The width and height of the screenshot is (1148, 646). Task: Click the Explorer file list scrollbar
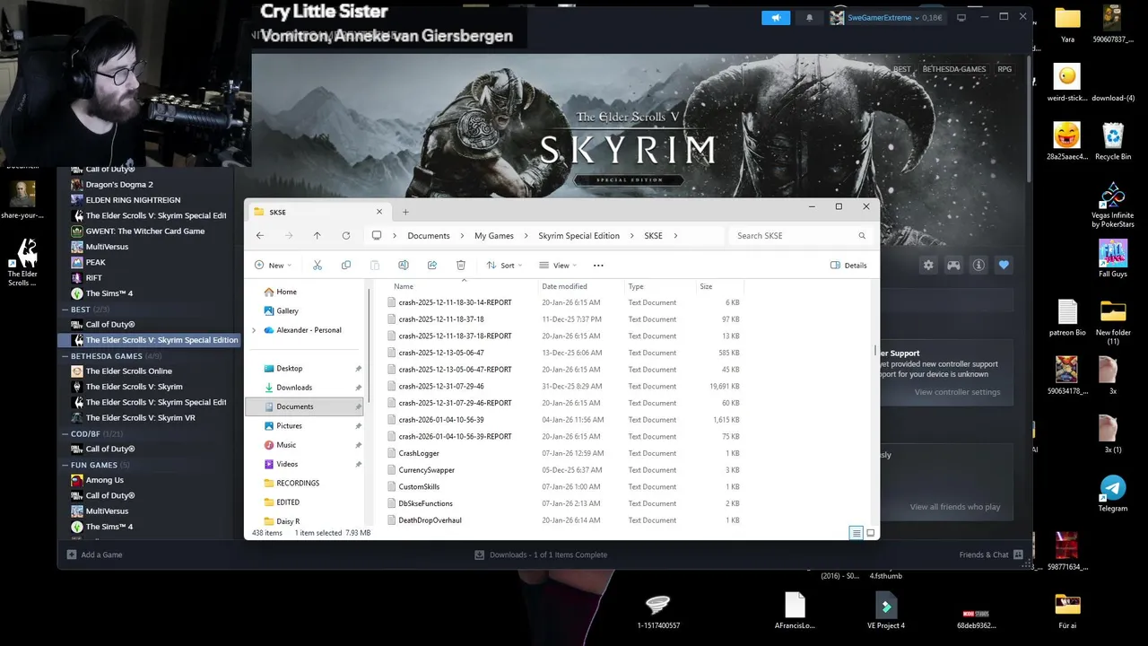(875, 350)
